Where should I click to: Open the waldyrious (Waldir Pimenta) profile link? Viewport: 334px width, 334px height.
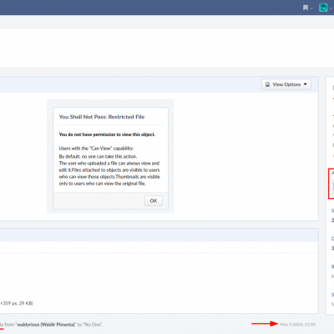coord(46,325)
